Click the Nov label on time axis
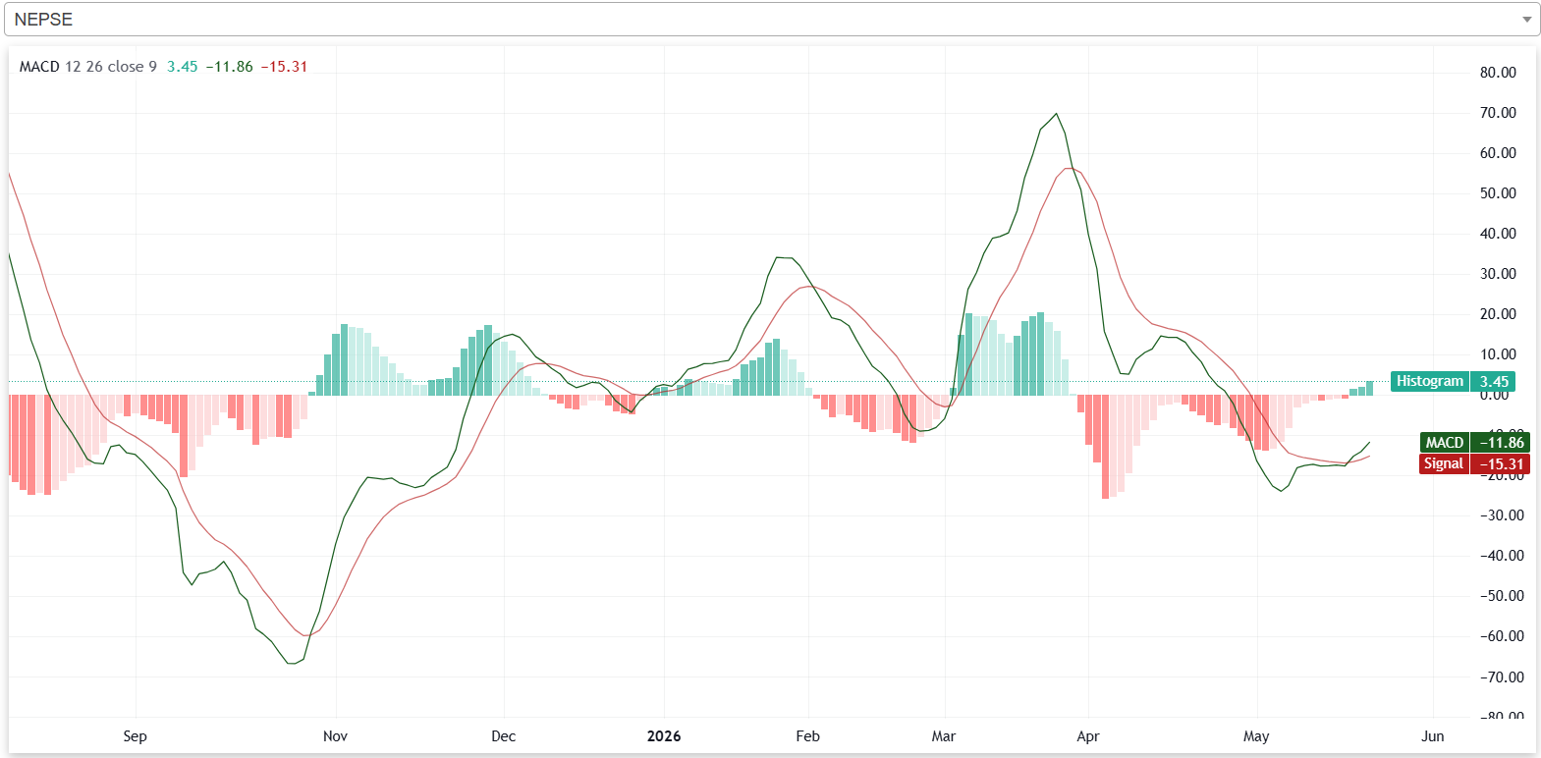 tap(335, 736)
